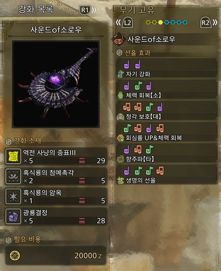Click the 광룡결정 crystal icon
Image resolution: width=221 pixels, height=271 pixels.
13,216
